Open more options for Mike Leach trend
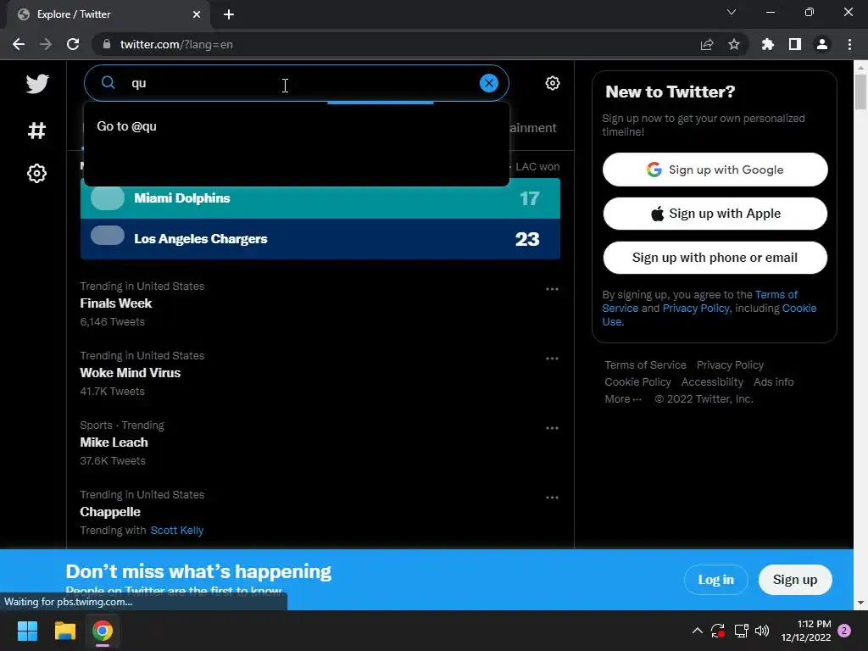868x651 pixels. coord(551,428)
